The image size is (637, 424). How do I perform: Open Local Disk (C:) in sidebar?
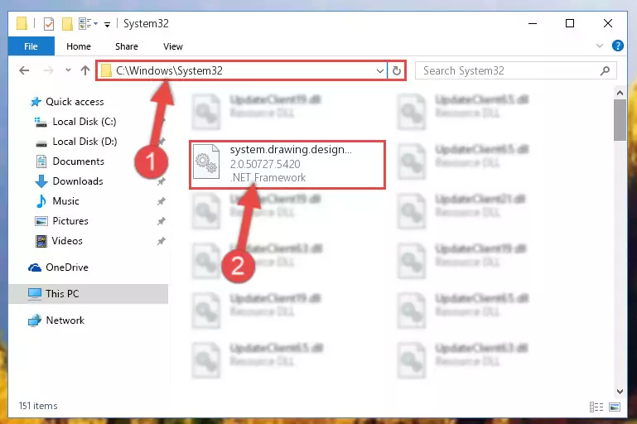click(84, 122)
